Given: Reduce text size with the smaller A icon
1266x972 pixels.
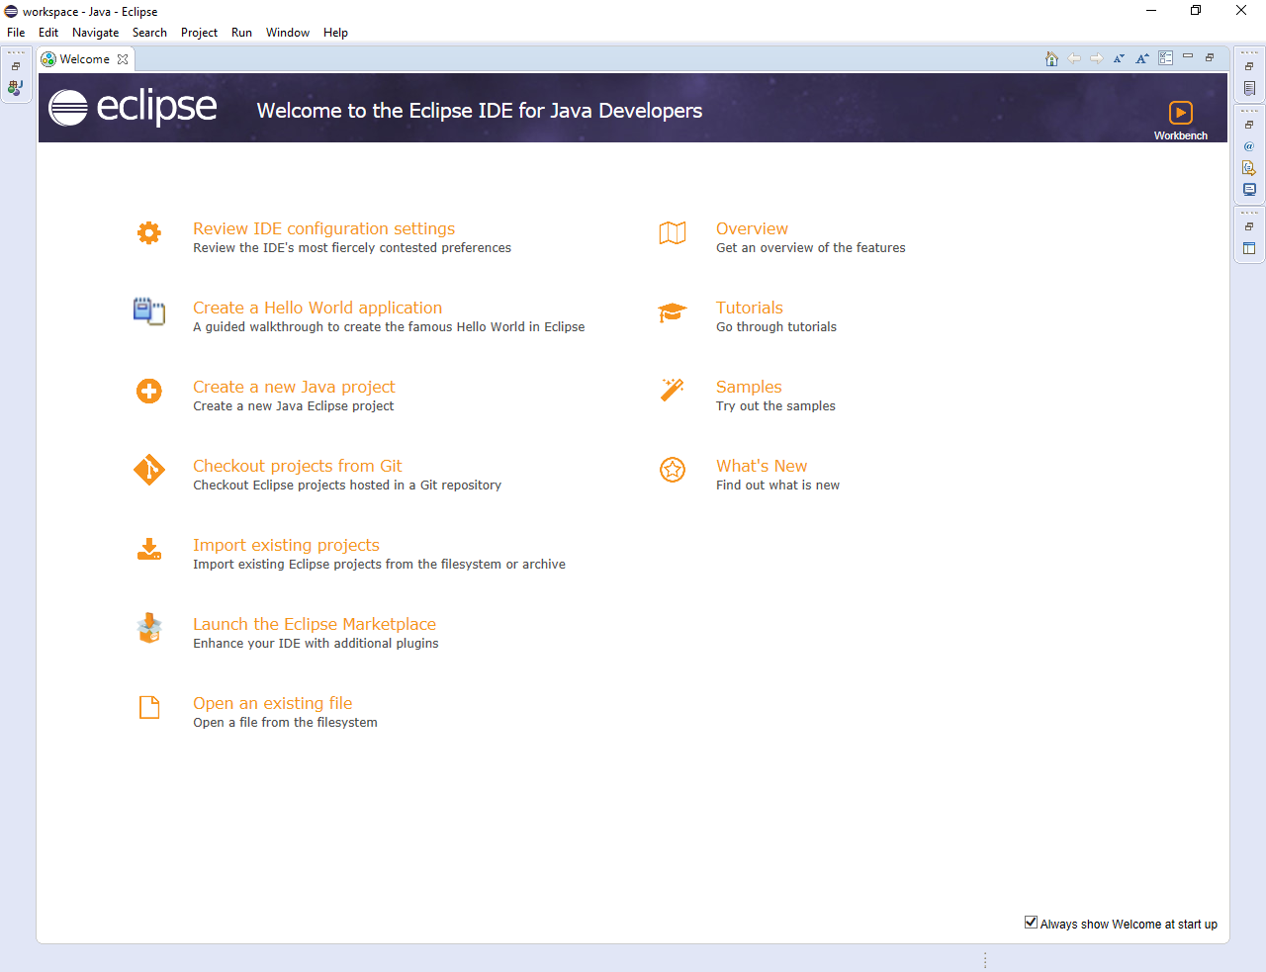Looking at the screenshot, I should (1119, 58).
